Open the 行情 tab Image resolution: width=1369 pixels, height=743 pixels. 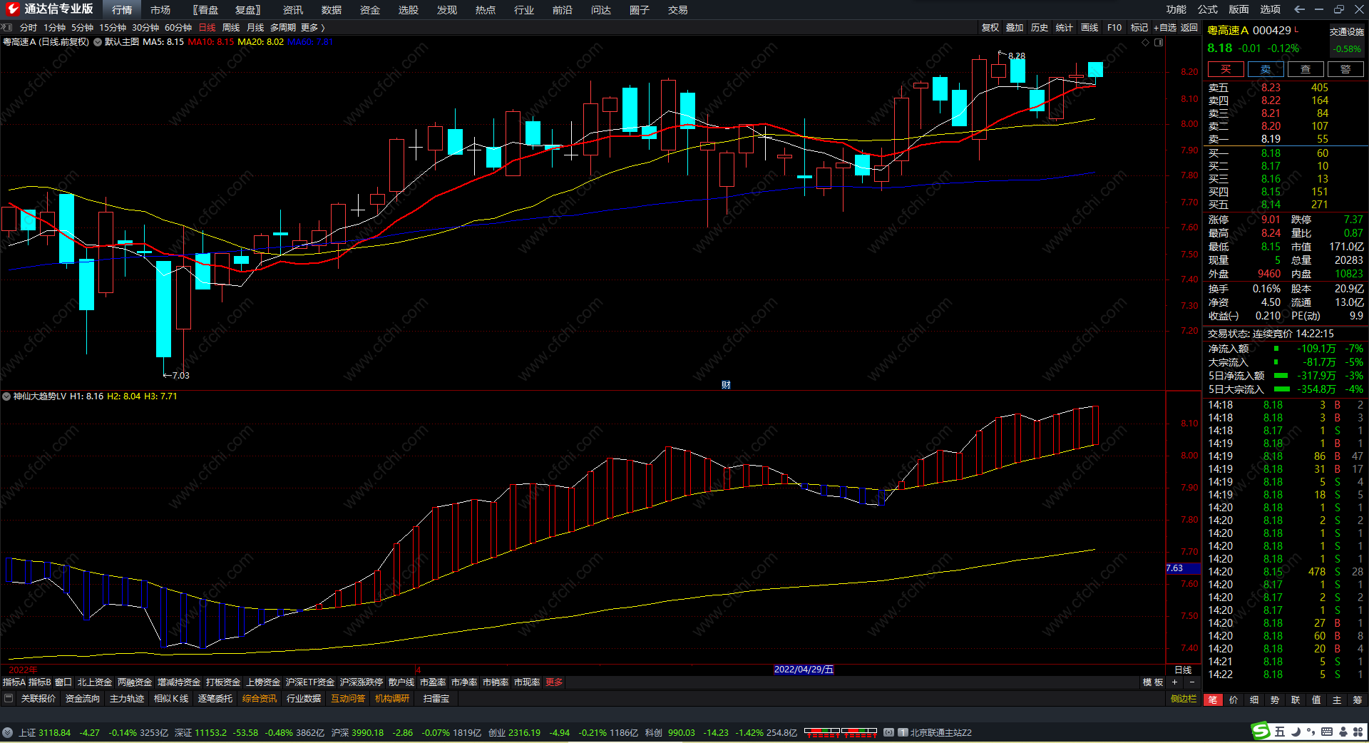[122, 10]
